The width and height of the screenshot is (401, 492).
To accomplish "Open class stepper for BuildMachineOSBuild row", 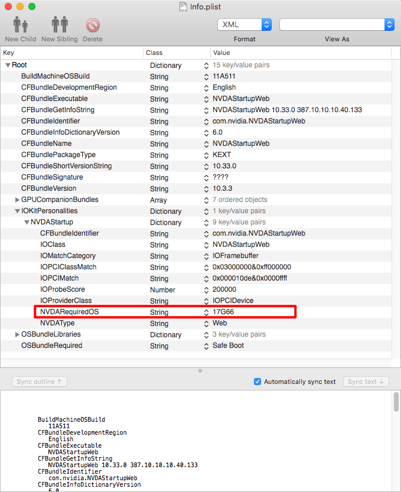I will [x=206, y=77].
